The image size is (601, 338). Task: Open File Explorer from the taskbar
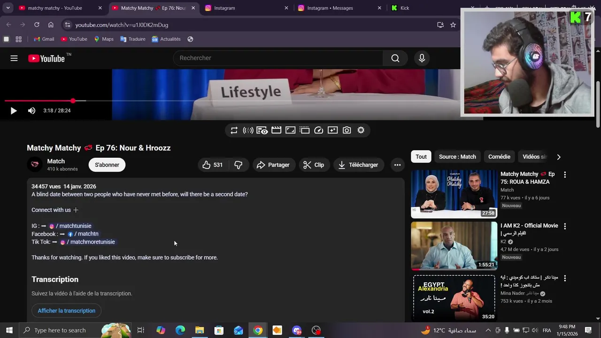pos(200,330)
